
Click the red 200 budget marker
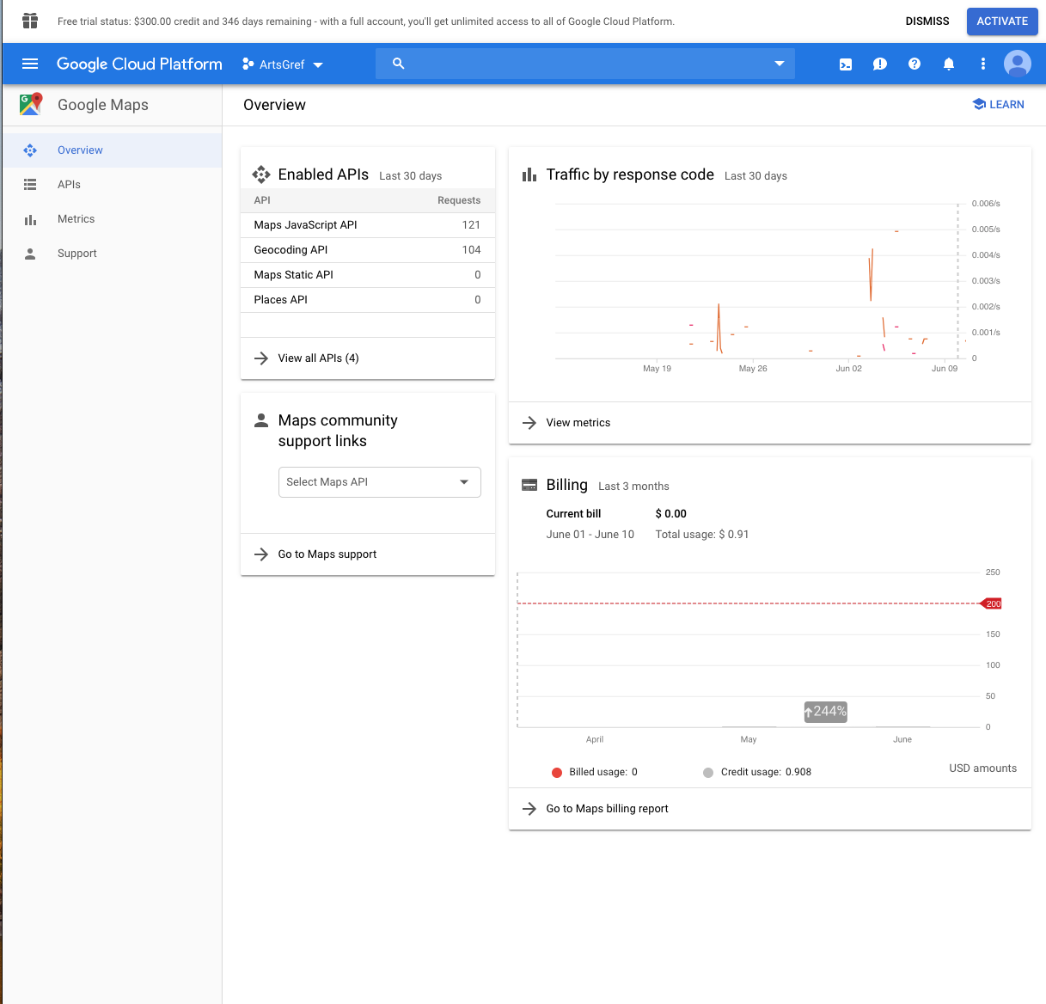click(993, 603)
